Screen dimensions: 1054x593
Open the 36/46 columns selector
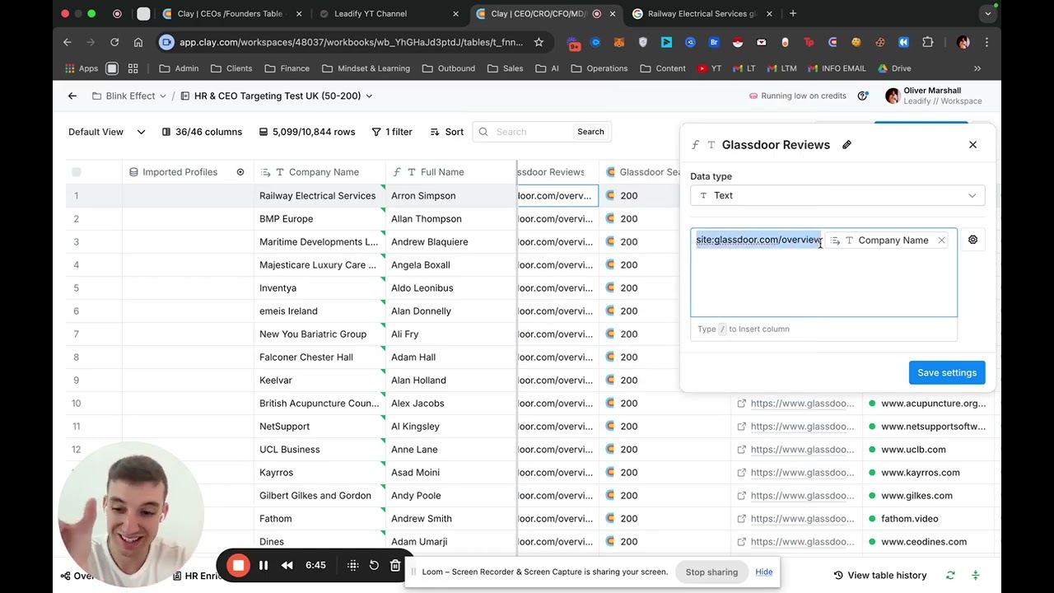coord(202,132)
